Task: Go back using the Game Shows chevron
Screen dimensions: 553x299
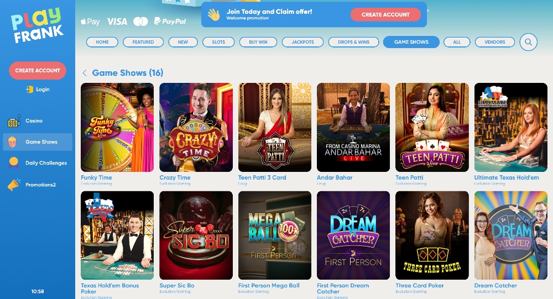Action: 84,73
